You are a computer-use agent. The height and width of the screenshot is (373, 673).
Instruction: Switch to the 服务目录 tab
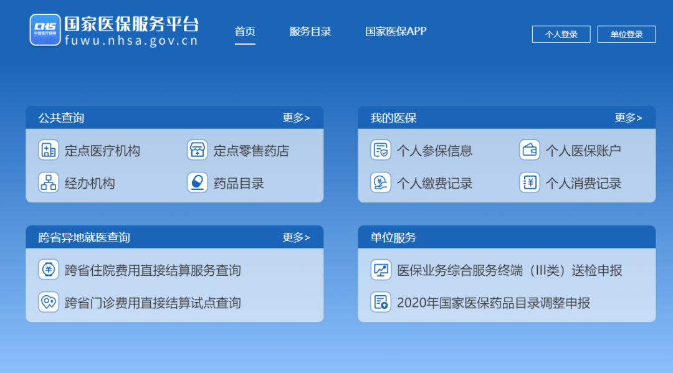[310, 31]
